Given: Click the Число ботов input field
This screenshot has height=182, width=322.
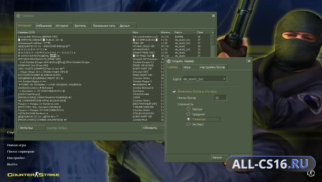Looking at the screenshot, I should pos(220,98).
